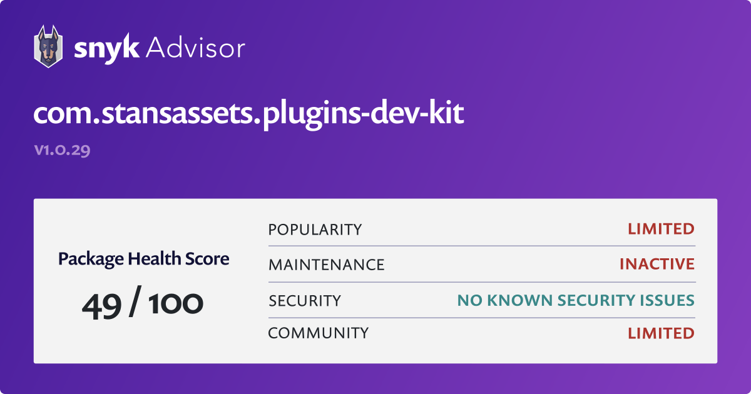Toggle the INACTIVE maintenance status
Image resolution: width=751 pixels, height=394 pixels.
pyautogui.click(x=656, y=264)
